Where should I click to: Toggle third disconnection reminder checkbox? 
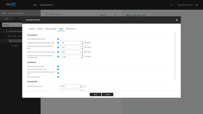(58, 52)
